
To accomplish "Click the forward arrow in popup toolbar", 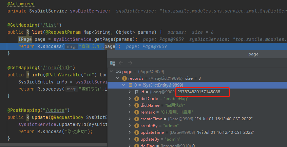I will (130, 63).
